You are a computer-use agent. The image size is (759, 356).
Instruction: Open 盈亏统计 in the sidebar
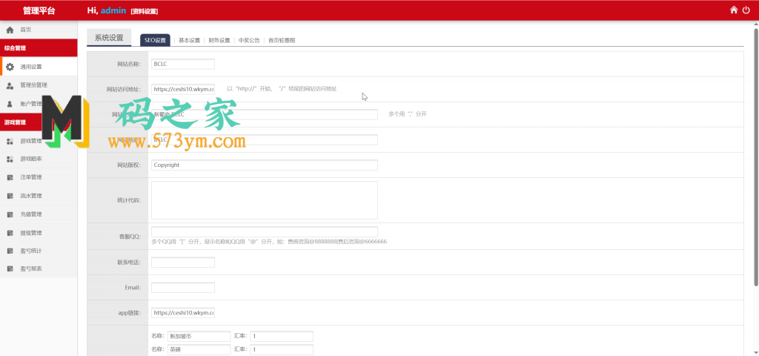pos(39,251)
